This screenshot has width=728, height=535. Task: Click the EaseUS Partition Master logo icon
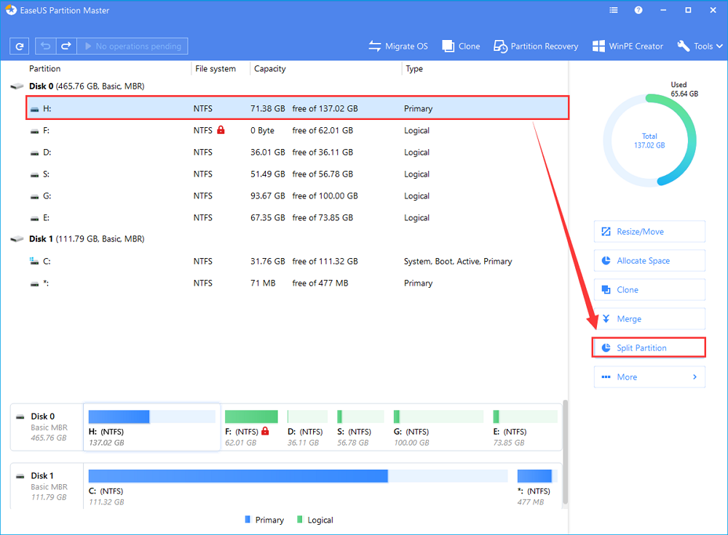click(x=11, y=10)
